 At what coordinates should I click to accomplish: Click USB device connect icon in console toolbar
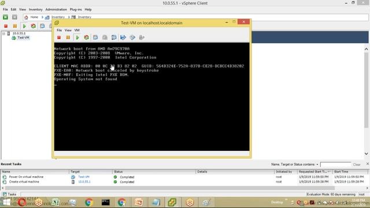tap(142, 38)
